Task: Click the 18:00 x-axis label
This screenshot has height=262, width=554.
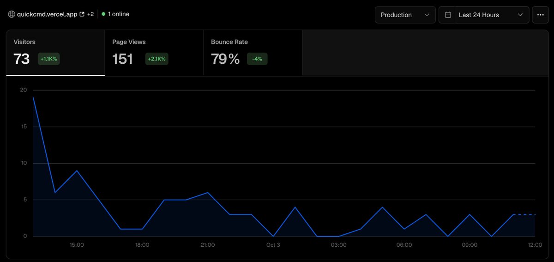Action: pyautogui.click(x=142, y=245)
